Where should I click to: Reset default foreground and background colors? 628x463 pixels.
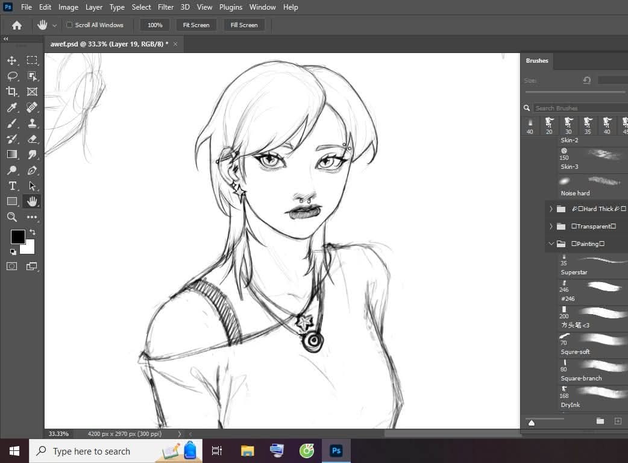[x=13, y=252]
